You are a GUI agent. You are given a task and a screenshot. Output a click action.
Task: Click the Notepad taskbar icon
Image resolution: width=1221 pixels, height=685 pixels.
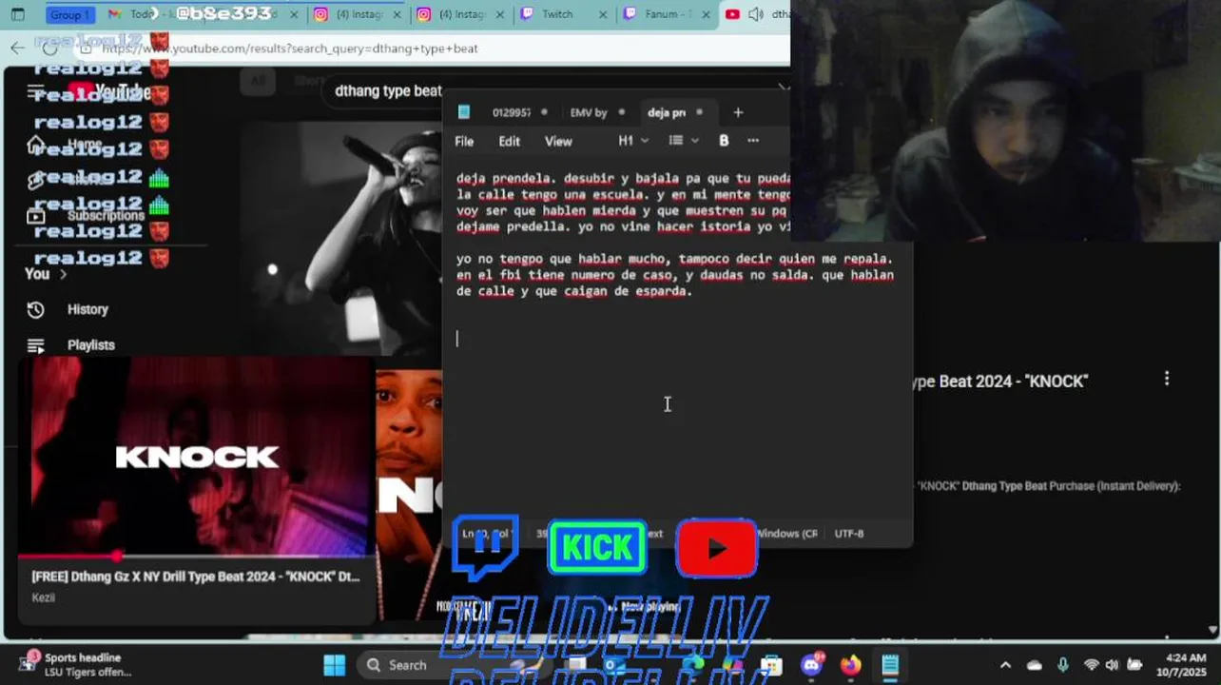[x=890, y=665]
